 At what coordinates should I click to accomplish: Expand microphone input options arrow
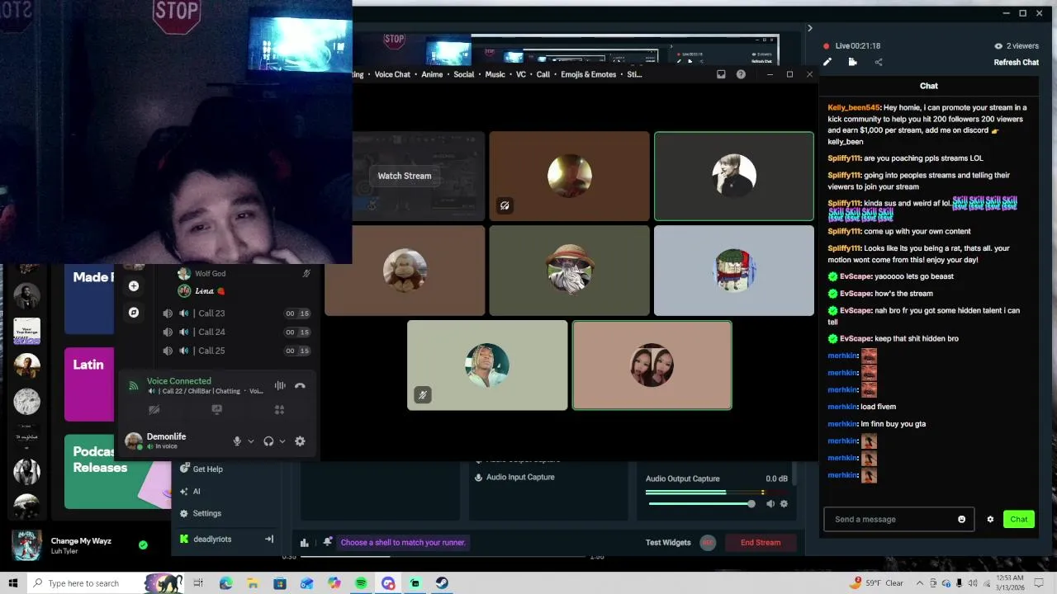(x=251, y=441)
